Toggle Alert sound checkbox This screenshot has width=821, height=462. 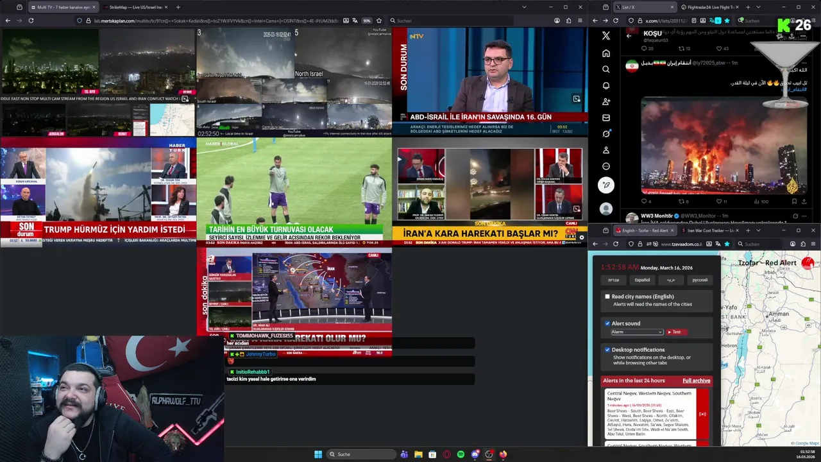pos(607,323)
